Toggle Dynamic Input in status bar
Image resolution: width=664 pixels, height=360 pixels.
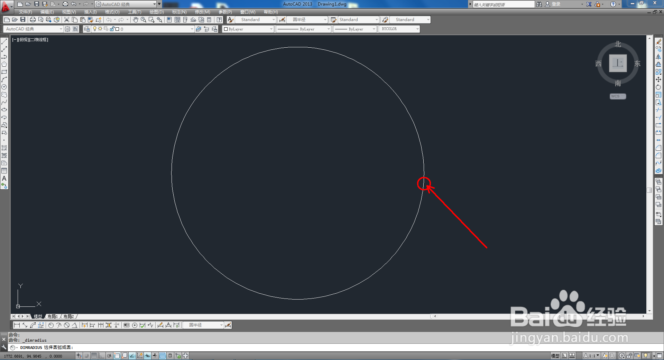147,356
